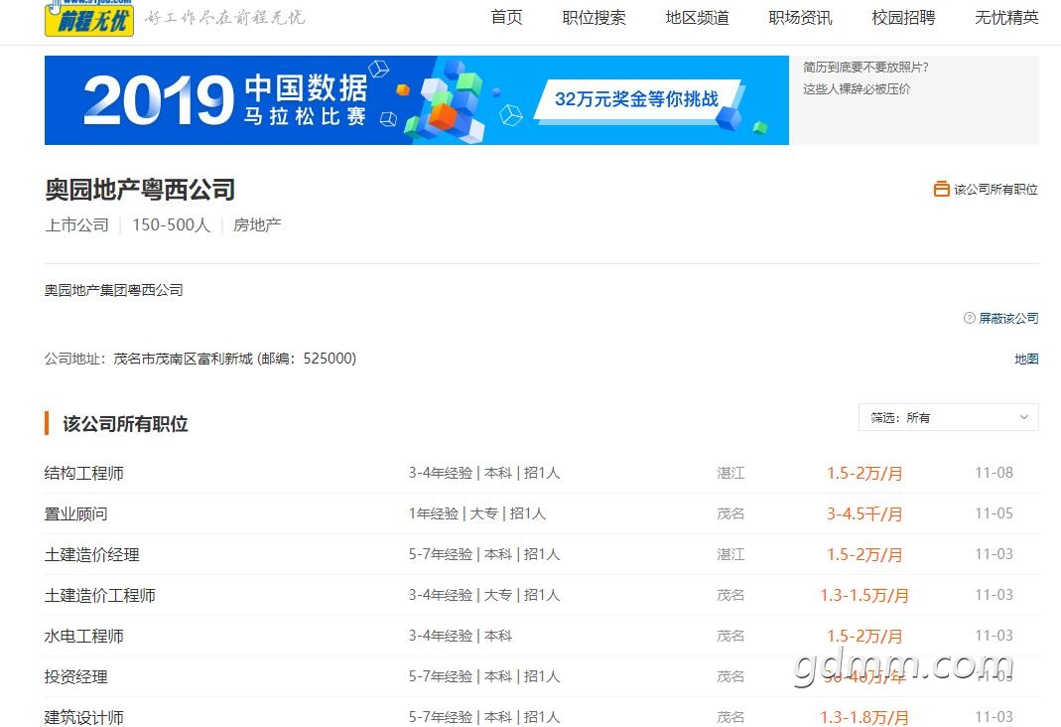Open the 地图 link for company address
The image size is (1061, 727).
coord(1026,359)
